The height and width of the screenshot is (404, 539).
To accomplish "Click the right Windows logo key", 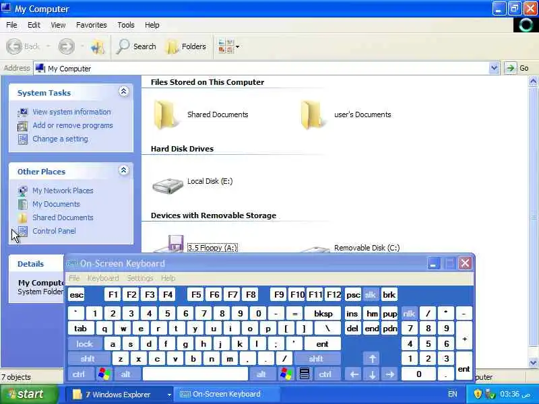I will (286, 374).
